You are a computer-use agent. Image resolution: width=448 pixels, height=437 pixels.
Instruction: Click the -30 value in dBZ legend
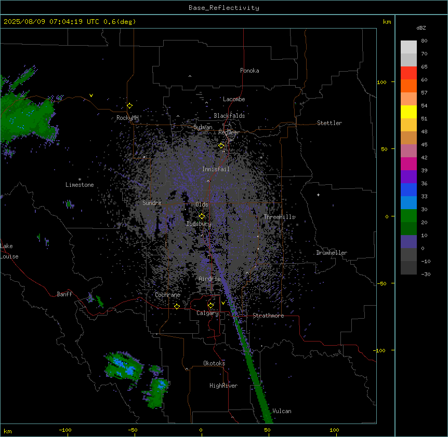[426, 275]
